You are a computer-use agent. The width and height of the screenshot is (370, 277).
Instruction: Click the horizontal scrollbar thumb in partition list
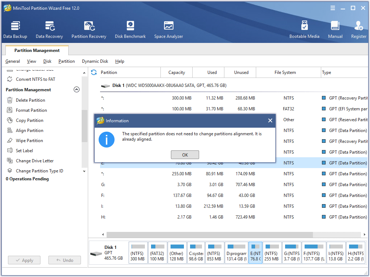[210, 234]
